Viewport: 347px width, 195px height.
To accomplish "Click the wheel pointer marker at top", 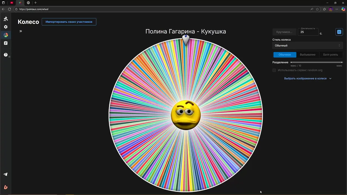I will [x=186, y=40].
